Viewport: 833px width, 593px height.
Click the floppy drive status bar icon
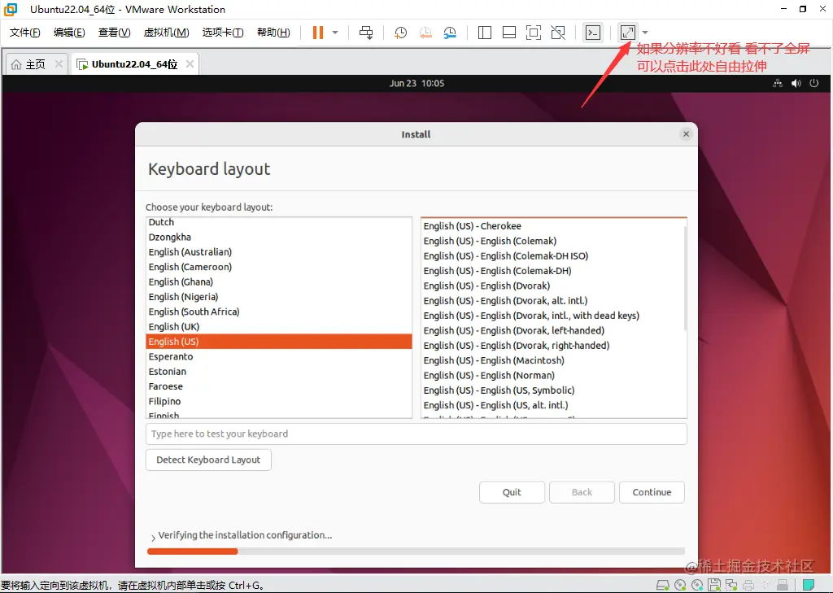(x=714, y=585)
